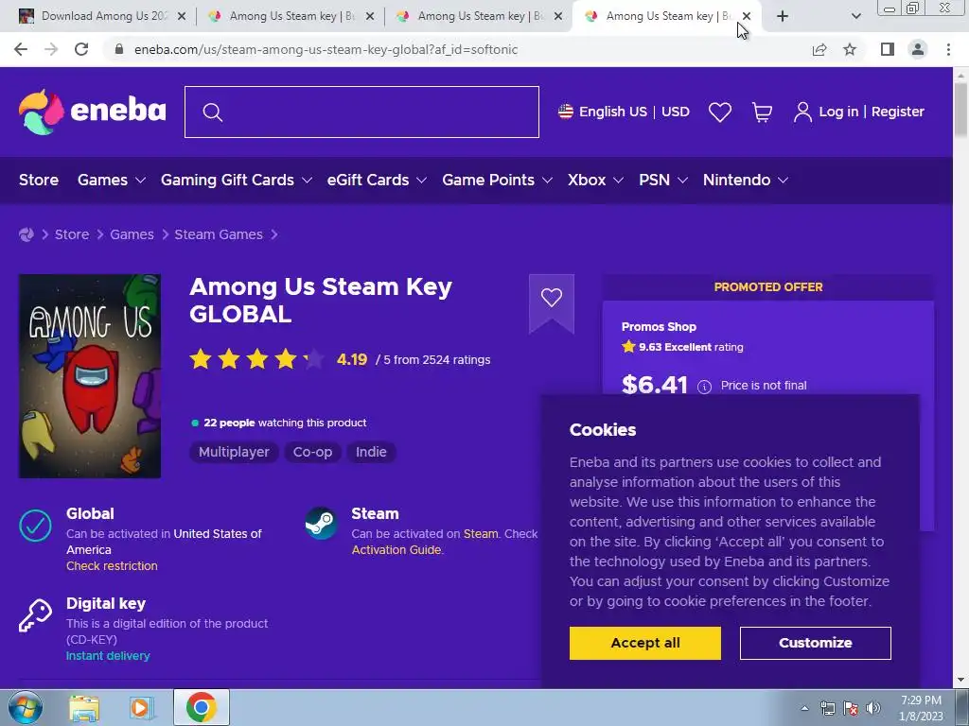Open File Explorer from the taskbar

[x=84, y=707]
